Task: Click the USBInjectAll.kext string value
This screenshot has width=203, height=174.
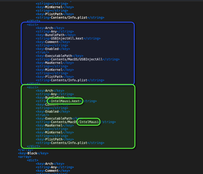Action: (x=68, y=38)
